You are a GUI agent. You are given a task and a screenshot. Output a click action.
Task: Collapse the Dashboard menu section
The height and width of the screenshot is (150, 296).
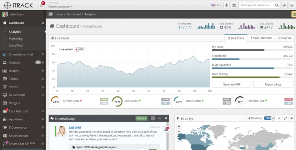click(x=43, y=22)
